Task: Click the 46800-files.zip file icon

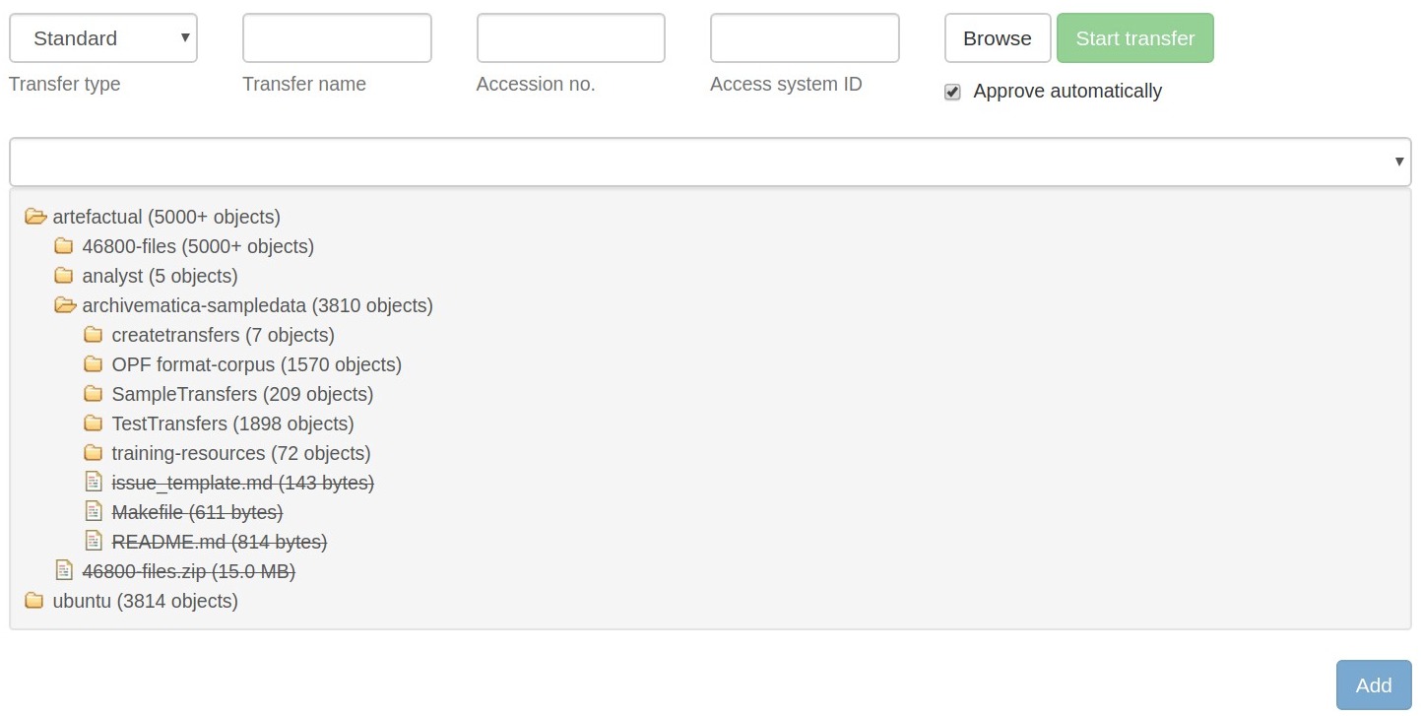Action: coord(65,570)
